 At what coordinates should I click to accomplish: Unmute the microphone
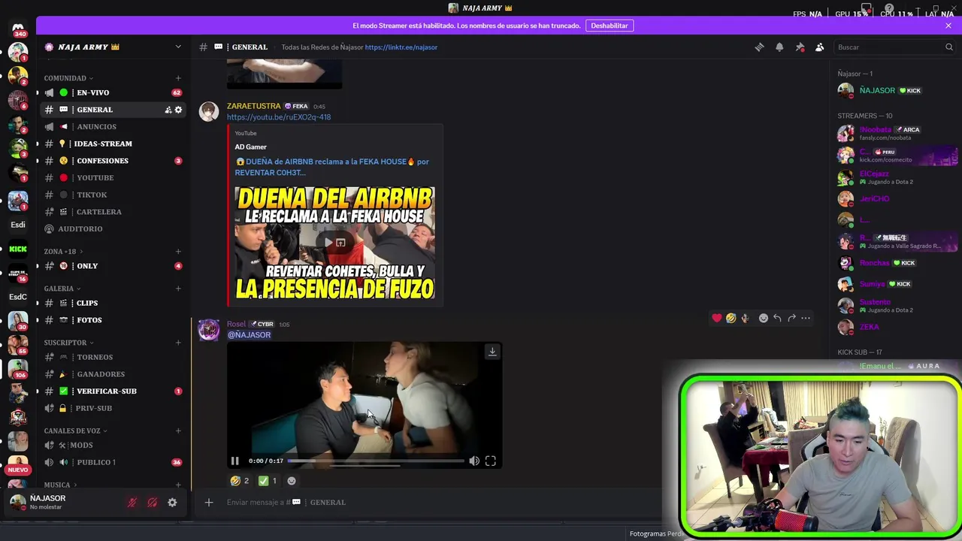coord(132,502)
